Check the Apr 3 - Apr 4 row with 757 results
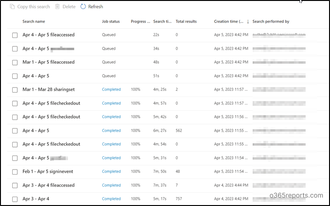Screen dimensions: 330x206 click(15, 199)
